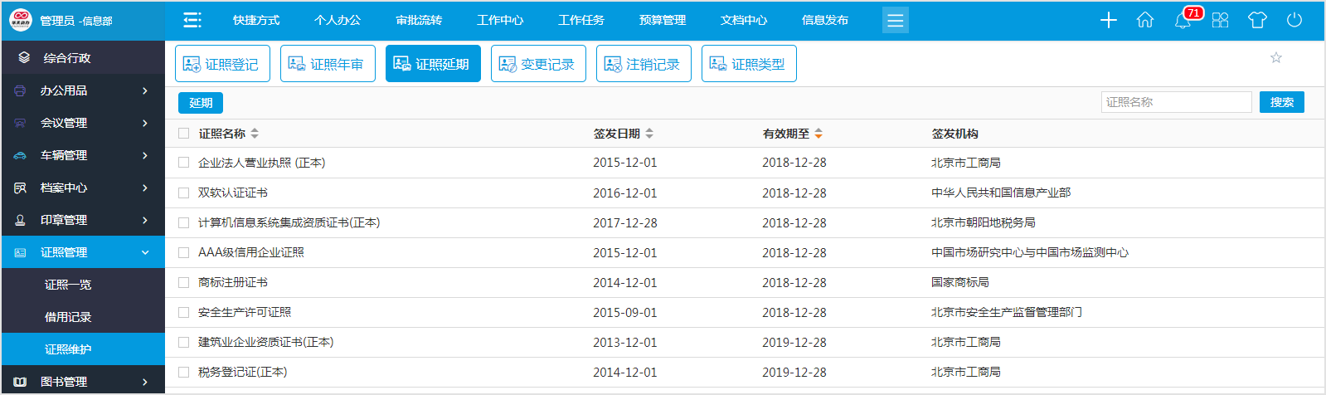Collapse 证照管理 with its down chevron
This screenshot has width=1326, height=395.
(145, 252)
